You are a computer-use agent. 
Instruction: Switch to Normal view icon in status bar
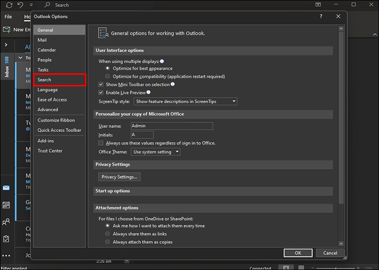[286, 267]
